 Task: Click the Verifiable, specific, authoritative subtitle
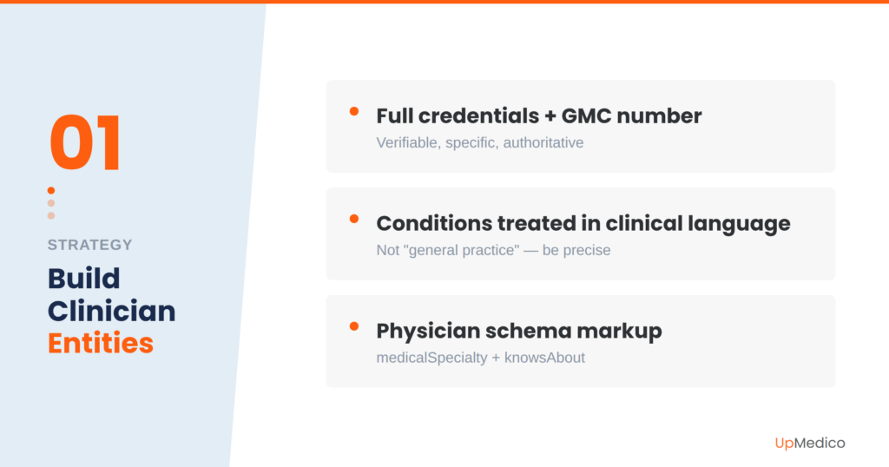(479, 142)
